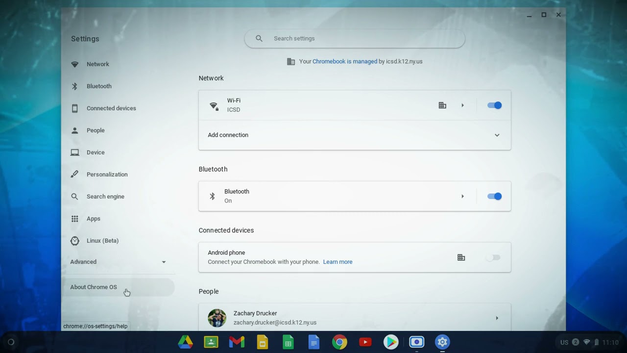Click the magnifier icon in search settings bar
This screenshot has height=353, width=627.
click(x=259, y=38)
